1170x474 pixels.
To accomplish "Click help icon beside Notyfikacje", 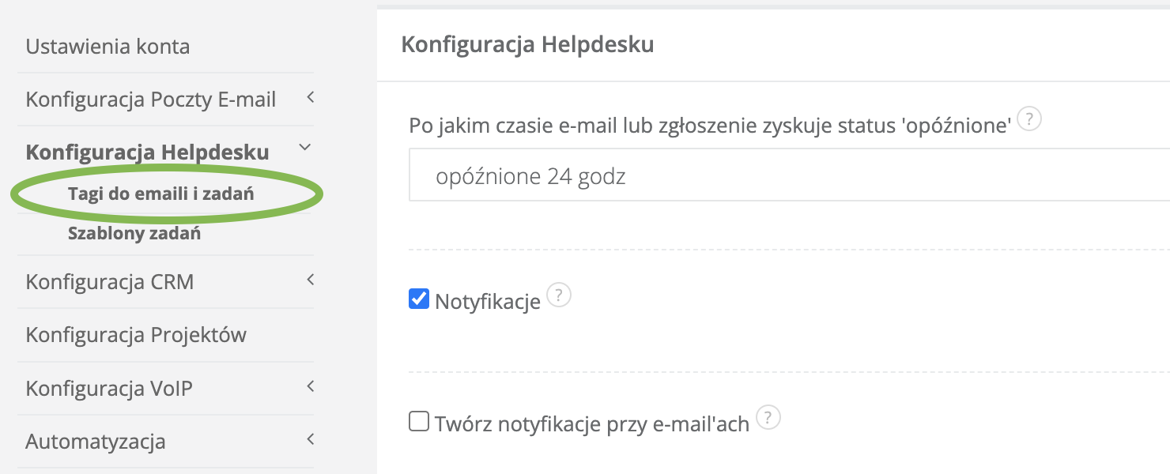I will (559, 296).
